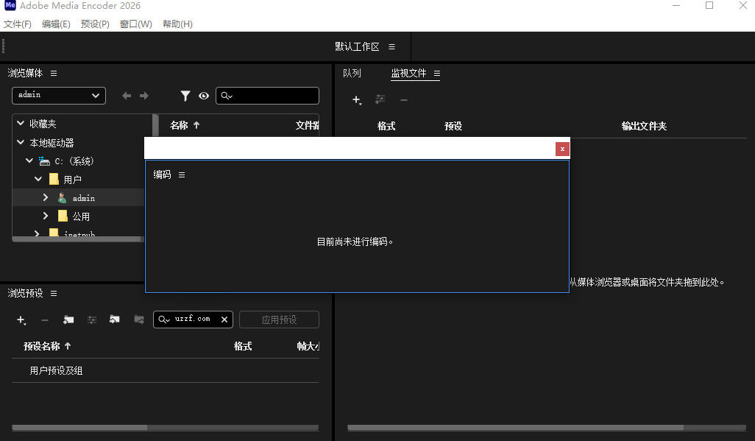Image resolution: width=755 pixels, height=441 pixels.
Task: Click the 用户 folder icon
Action: (x=54, y=180)
